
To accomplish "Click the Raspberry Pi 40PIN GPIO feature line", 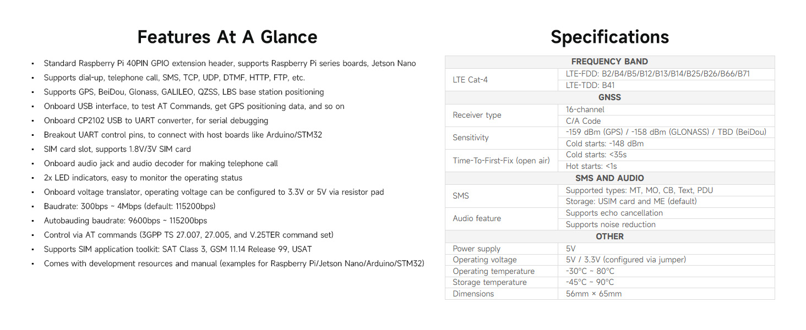I will [230, 63].
